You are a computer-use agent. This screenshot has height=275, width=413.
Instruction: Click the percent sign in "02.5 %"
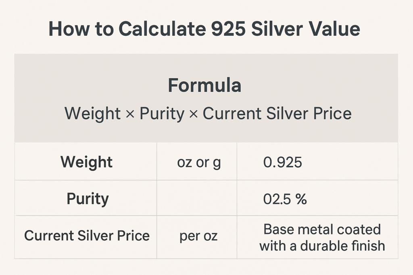pos(301,199)
